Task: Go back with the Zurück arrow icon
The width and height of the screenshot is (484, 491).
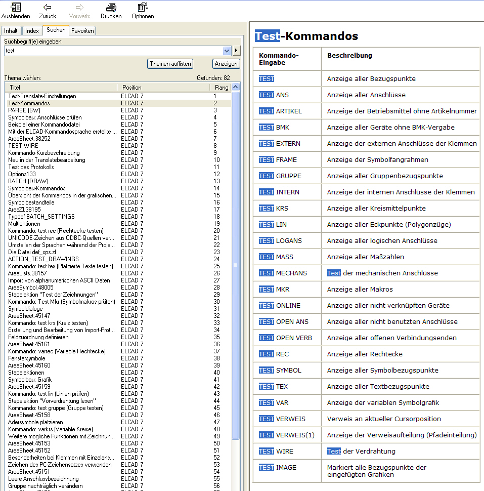Action: pos(47,7)
